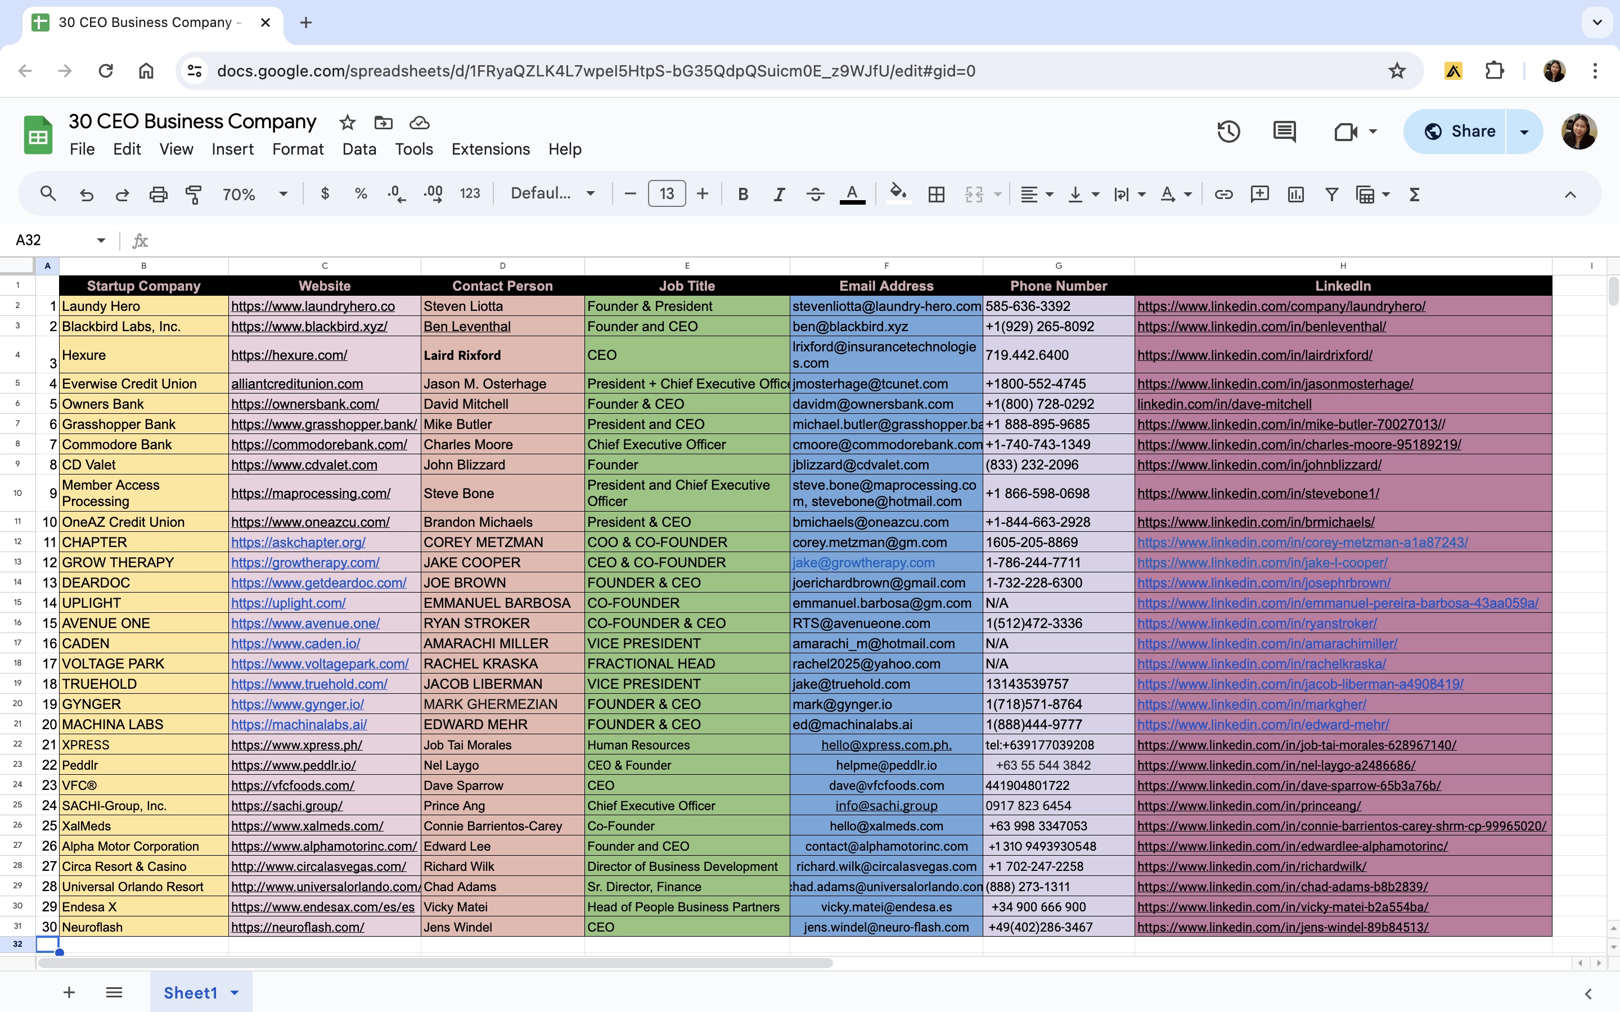Decrease decimal places
The height and width of the screenshot is (1012, 1620).
[397, 194]
